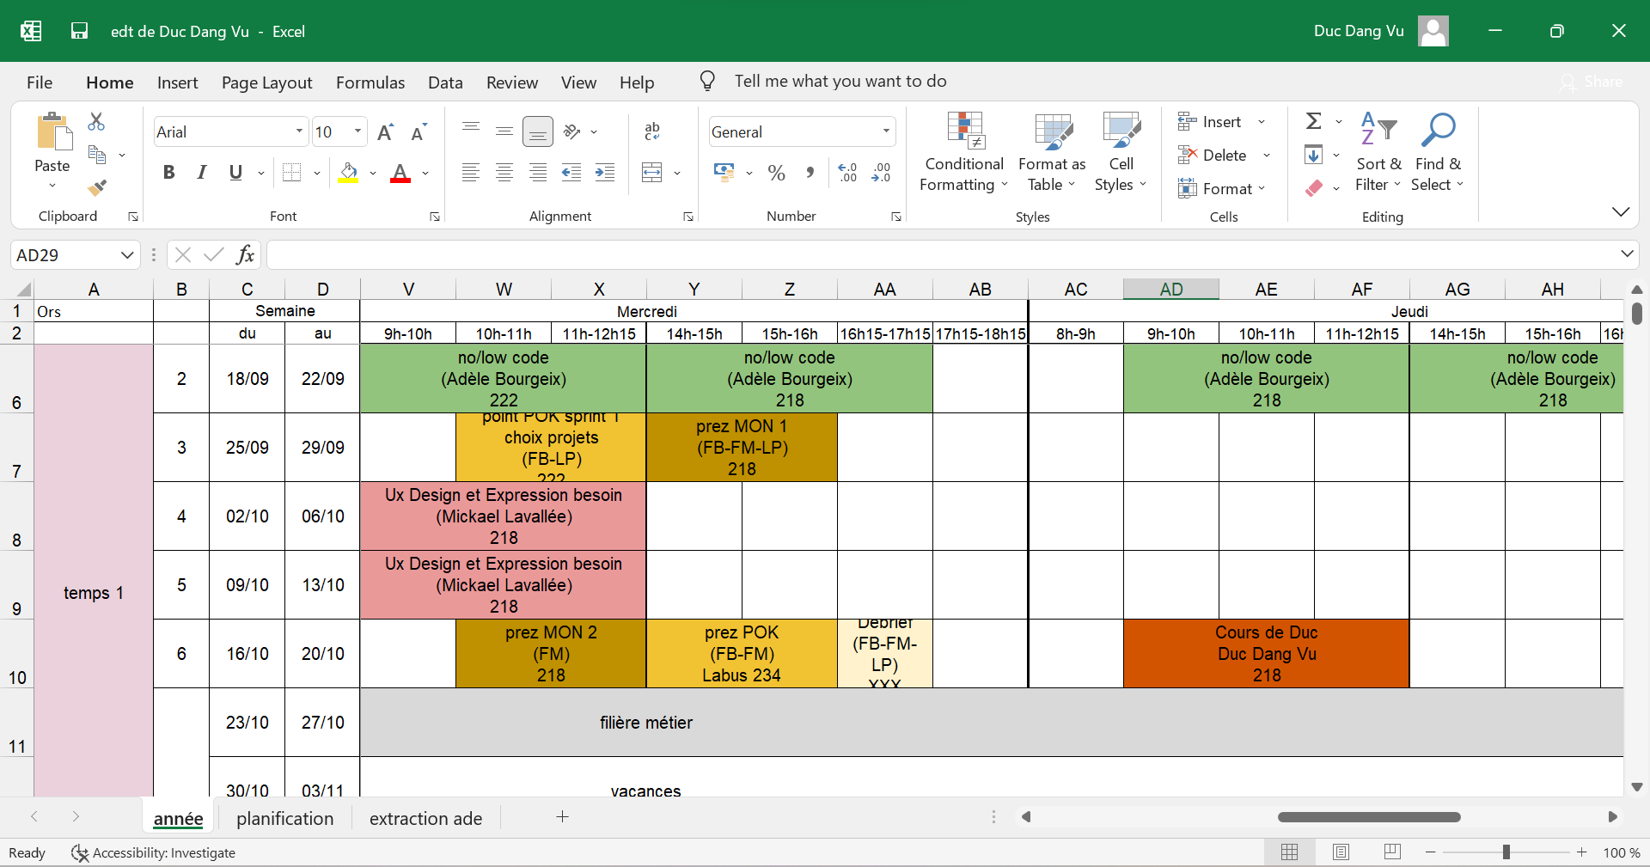Toggle Align Left
Screen dimensions: 1650x867
[x=471, y=173]
